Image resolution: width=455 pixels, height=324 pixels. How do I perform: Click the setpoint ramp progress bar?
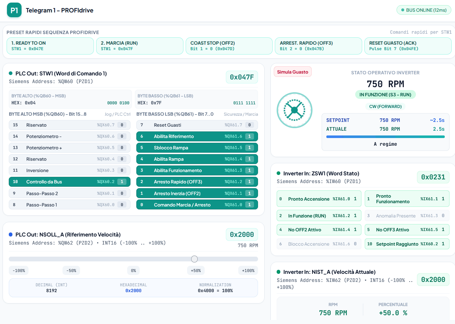tap(386, 137)
